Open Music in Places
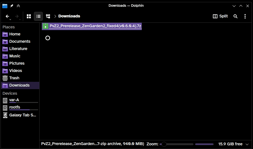The height and width of the screenshot is (149, 253). point(20,56)
